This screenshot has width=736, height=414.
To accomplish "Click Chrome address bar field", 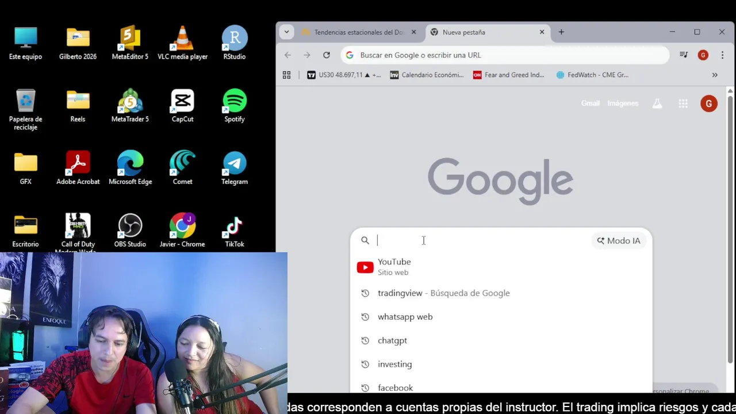I will tap(505, 55).
